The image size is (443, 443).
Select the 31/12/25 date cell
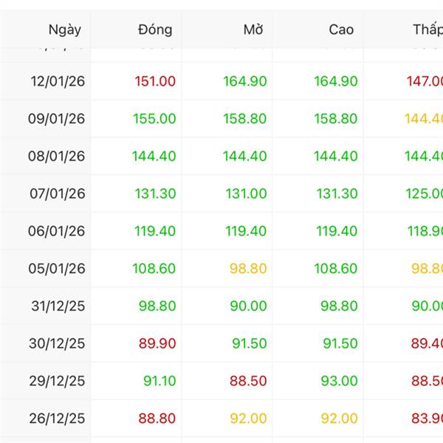pos(58,306)
